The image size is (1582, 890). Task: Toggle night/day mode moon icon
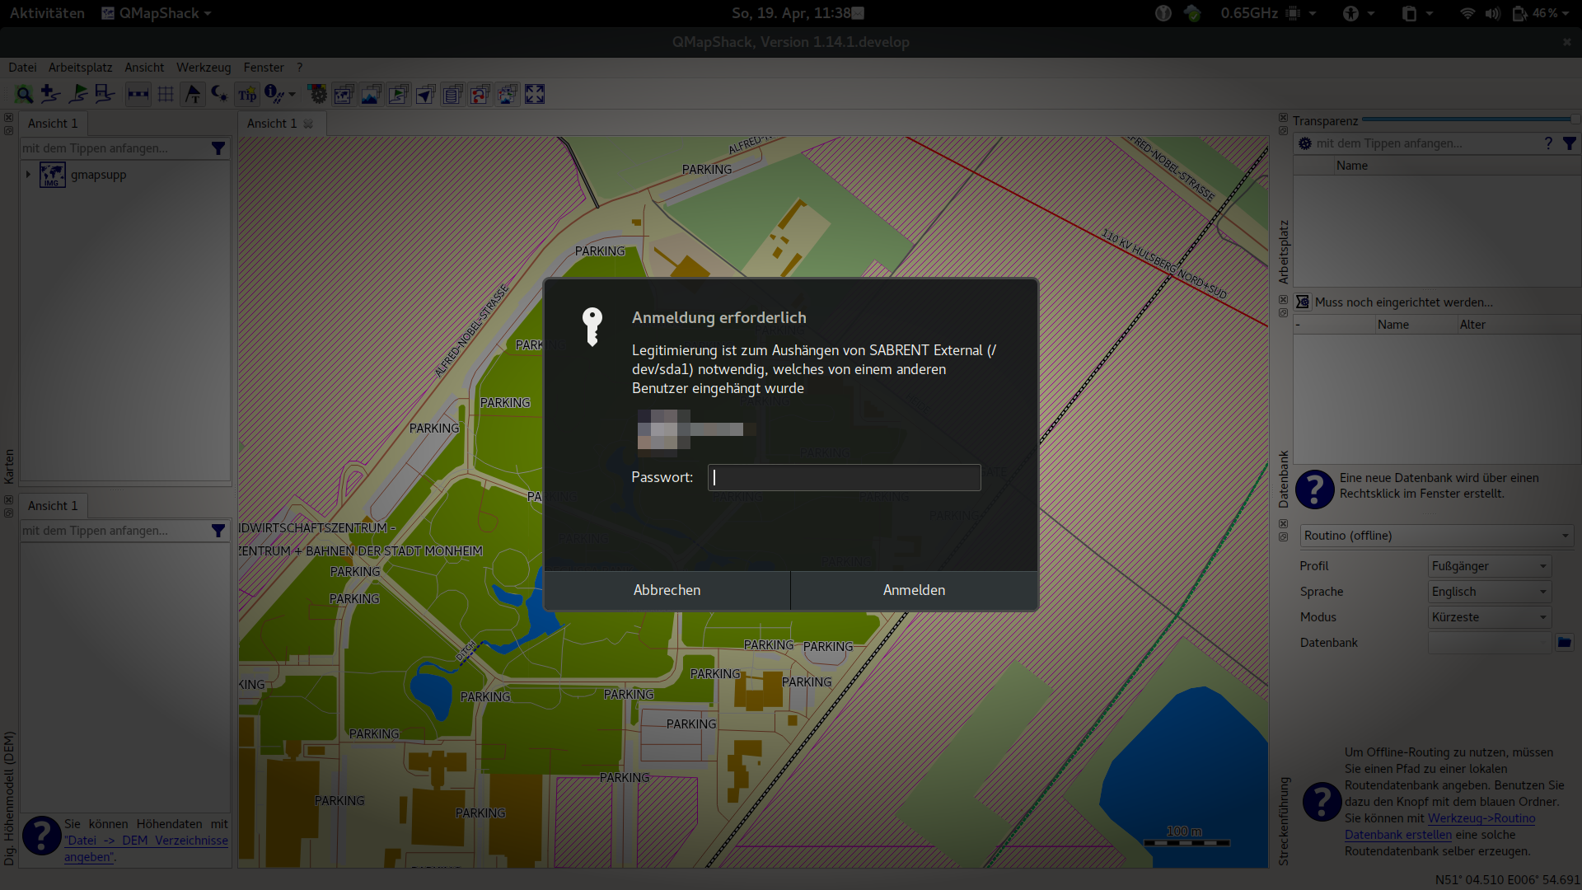(219, 95)
